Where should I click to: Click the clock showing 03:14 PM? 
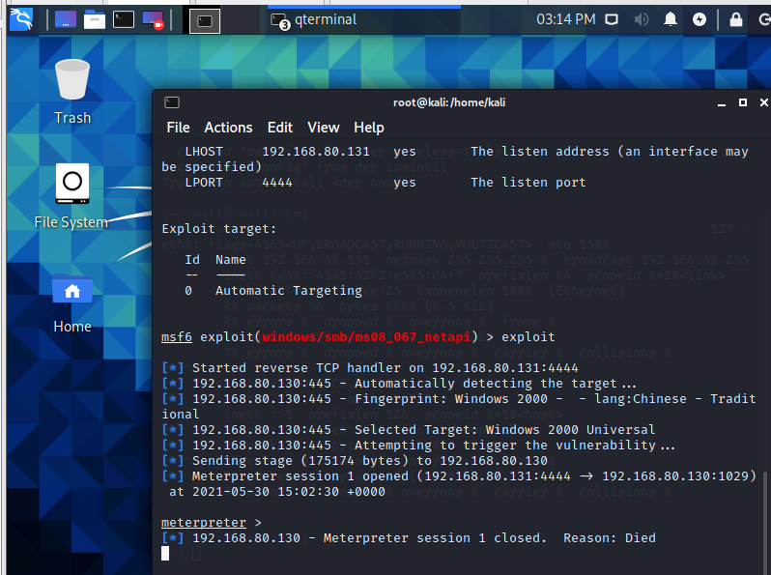[566, 19]
